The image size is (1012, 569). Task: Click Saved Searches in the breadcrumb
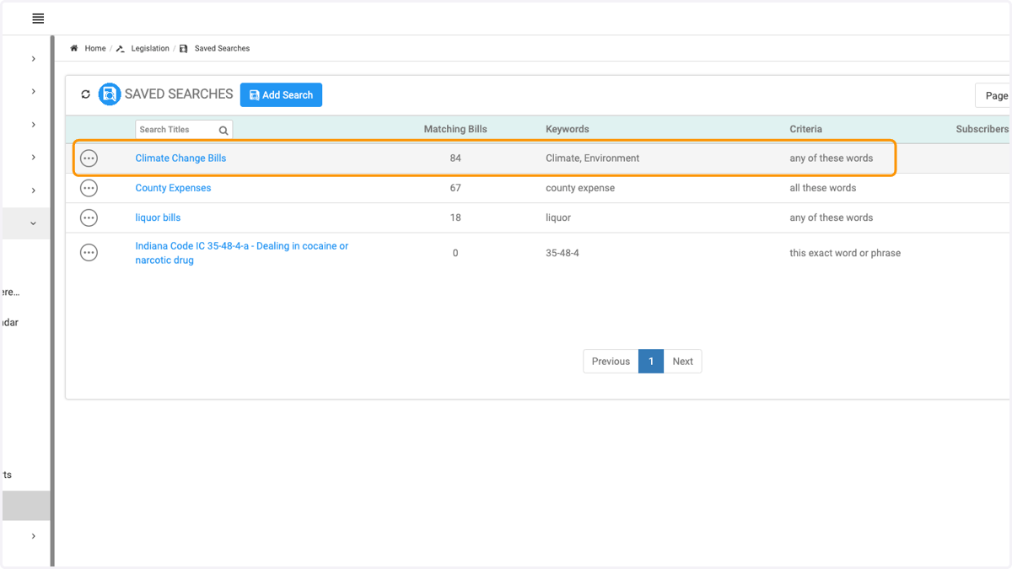tap(222, 49)
